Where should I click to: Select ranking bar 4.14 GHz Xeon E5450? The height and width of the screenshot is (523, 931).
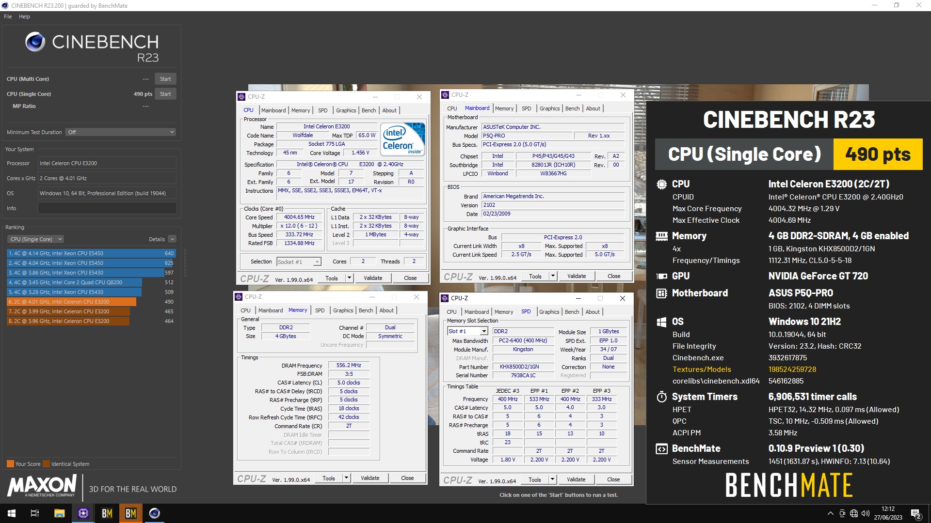point(91,253)
